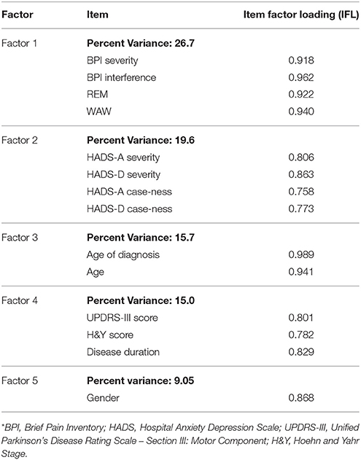Click the HADS-D severity loading 0.863
Viewport: 361px width, 460px height.
(301, 174)
